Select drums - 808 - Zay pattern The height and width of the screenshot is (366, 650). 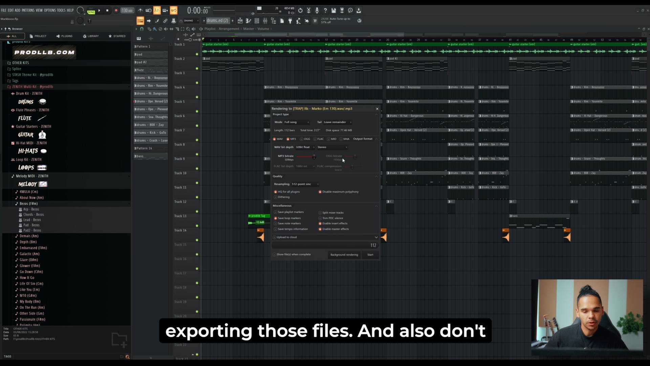[x=151, y=125]
